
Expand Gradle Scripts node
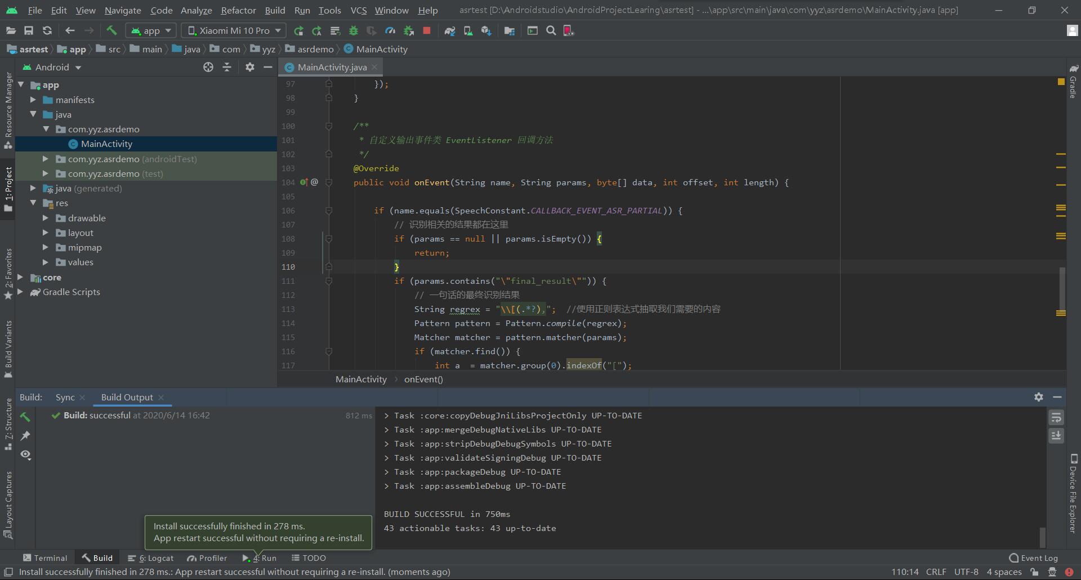click(21, 292)
